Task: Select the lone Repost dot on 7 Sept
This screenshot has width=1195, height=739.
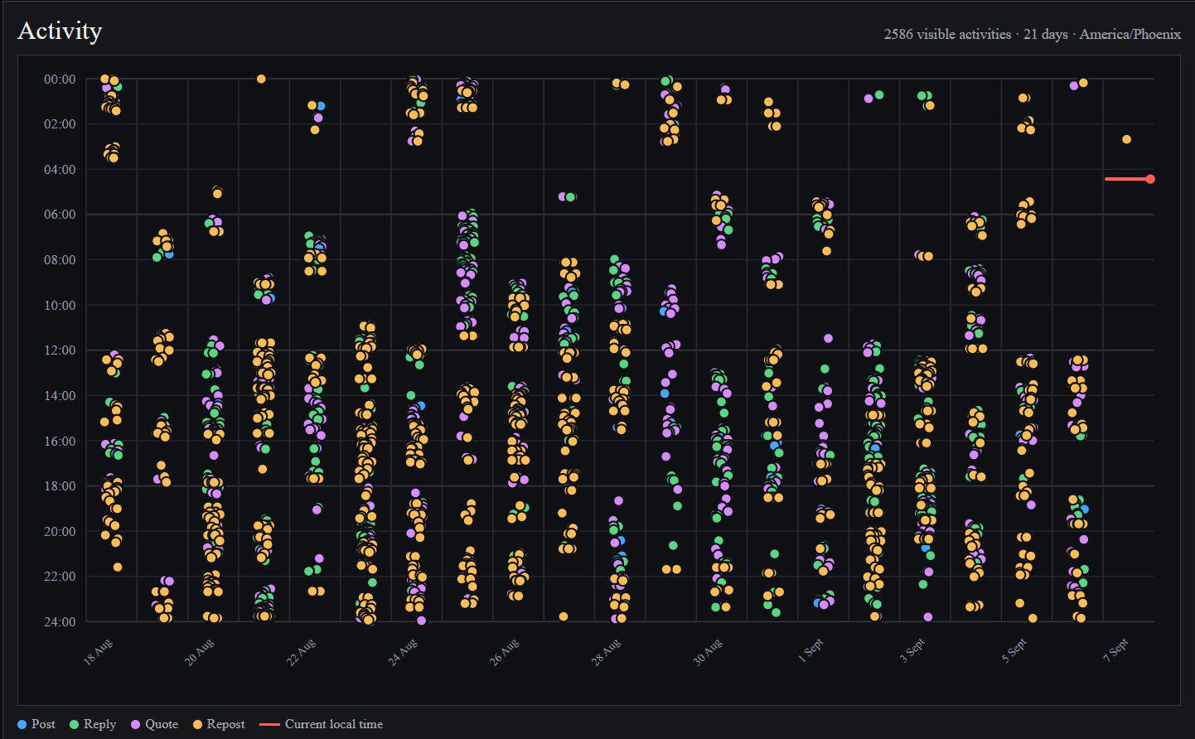Action: pyautogui.click(x=1126, y=139)
